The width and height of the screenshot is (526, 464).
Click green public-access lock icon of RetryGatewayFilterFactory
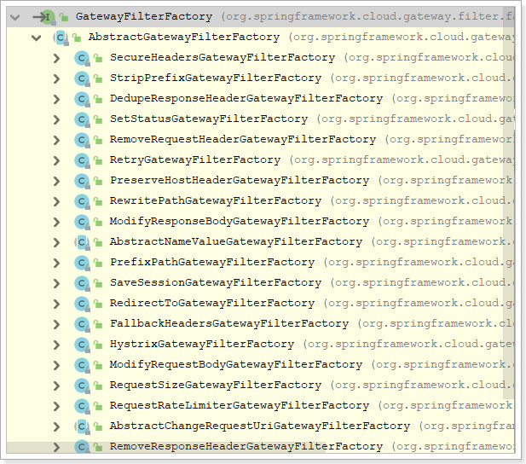pyautogui.click(x=98, y=161)
